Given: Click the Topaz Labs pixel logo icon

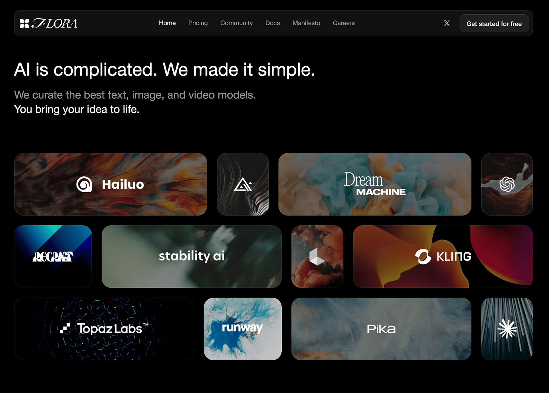Looking at the screenshot, I should pos(65,329).
